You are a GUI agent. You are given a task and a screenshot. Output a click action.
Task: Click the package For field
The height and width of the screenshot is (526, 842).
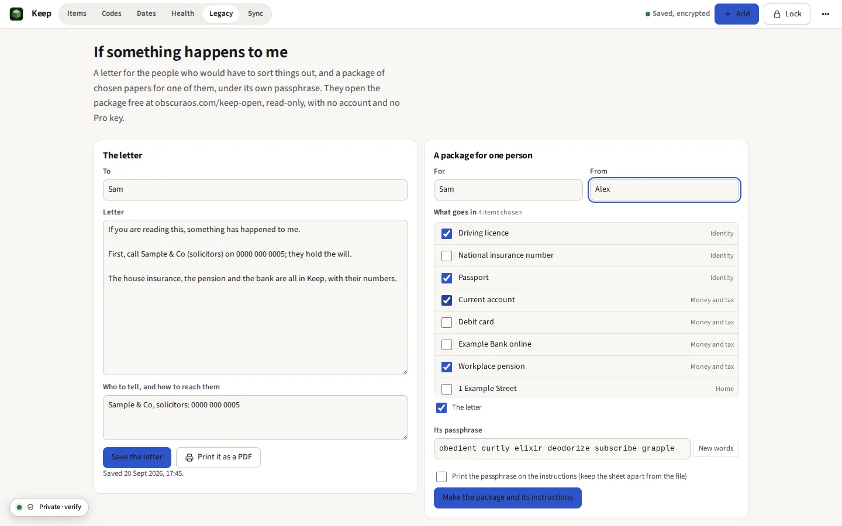point(508,190)
